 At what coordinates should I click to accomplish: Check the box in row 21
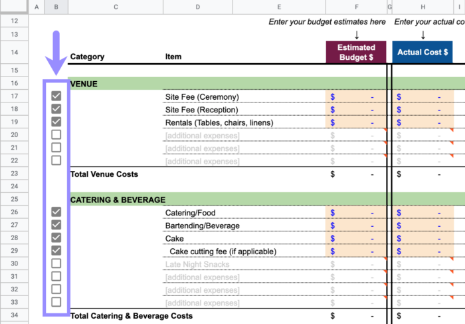pos(56,148)
